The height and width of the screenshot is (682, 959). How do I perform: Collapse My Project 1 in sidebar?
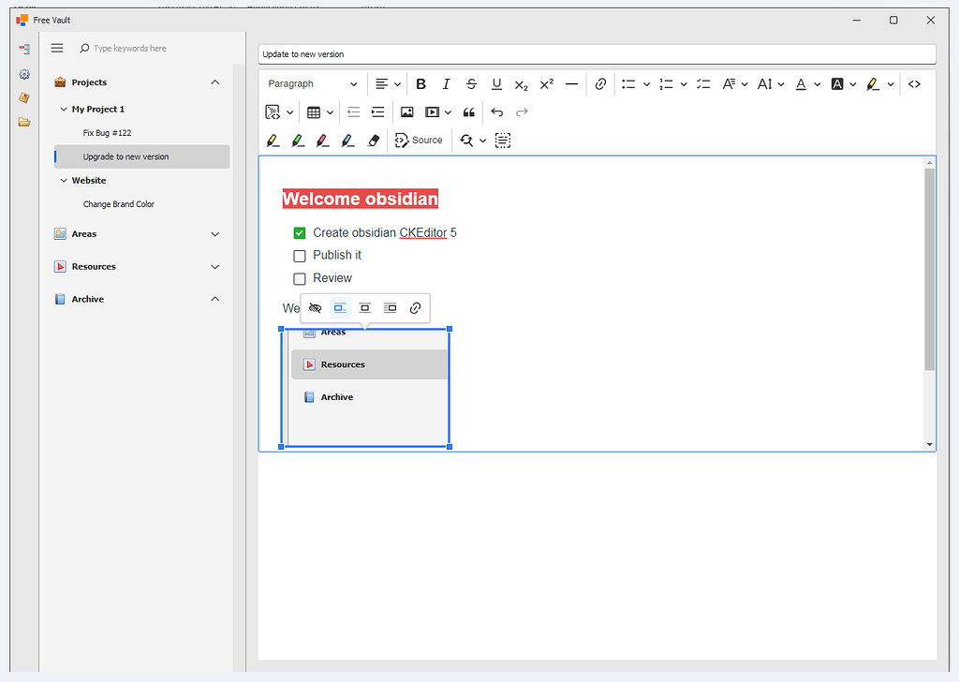point(64,109)
